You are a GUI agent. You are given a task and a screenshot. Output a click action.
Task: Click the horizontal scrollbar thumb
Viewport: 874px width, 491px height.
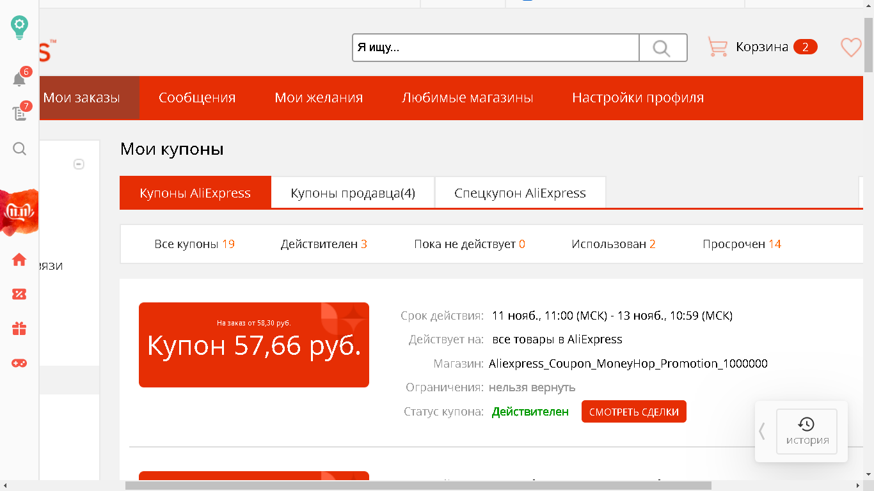[x=418, y=486]
